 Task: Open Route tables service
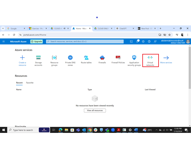tap(86, 59)
